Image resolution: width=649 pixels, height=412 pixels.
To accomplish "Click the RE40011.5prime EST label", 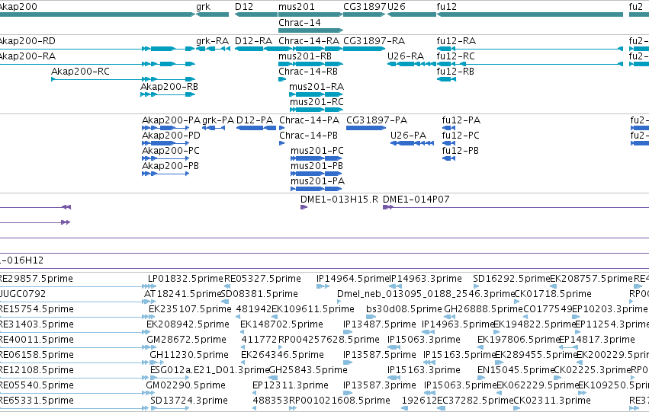I will (x=37, y=340).
